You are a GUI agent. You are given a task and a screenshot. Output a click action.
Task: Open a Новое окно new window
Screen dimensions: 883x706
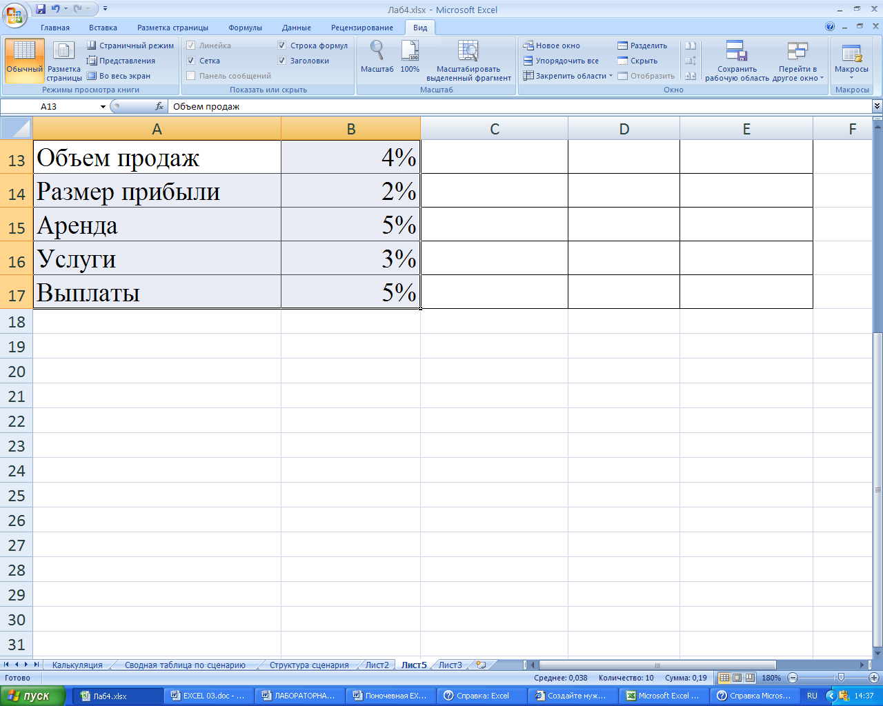point(551,46)
